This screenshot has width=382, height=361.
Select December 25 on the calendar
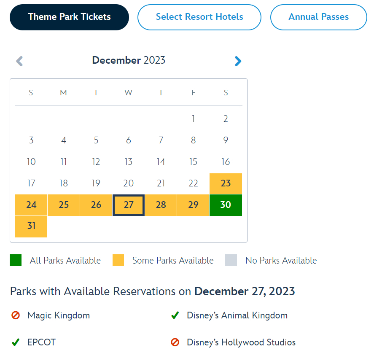pos(64,205)
